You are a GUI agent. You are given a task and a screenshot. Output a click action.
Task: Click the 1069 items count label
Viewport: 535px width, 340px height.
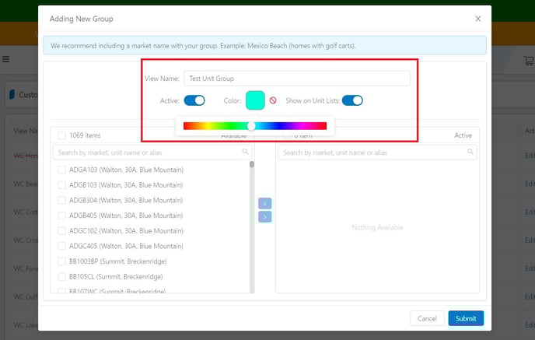click(85, 135)
